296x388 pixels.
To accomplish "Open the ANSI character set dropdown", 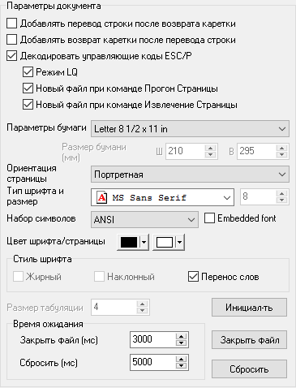I will point(144,219).
